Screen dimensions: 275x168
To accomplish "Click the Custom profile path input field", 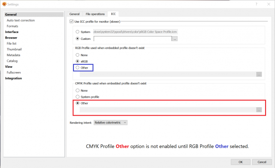I will coord(133,39).
